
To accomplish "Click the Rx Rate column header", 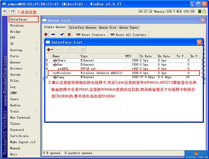I will (167, 56).
